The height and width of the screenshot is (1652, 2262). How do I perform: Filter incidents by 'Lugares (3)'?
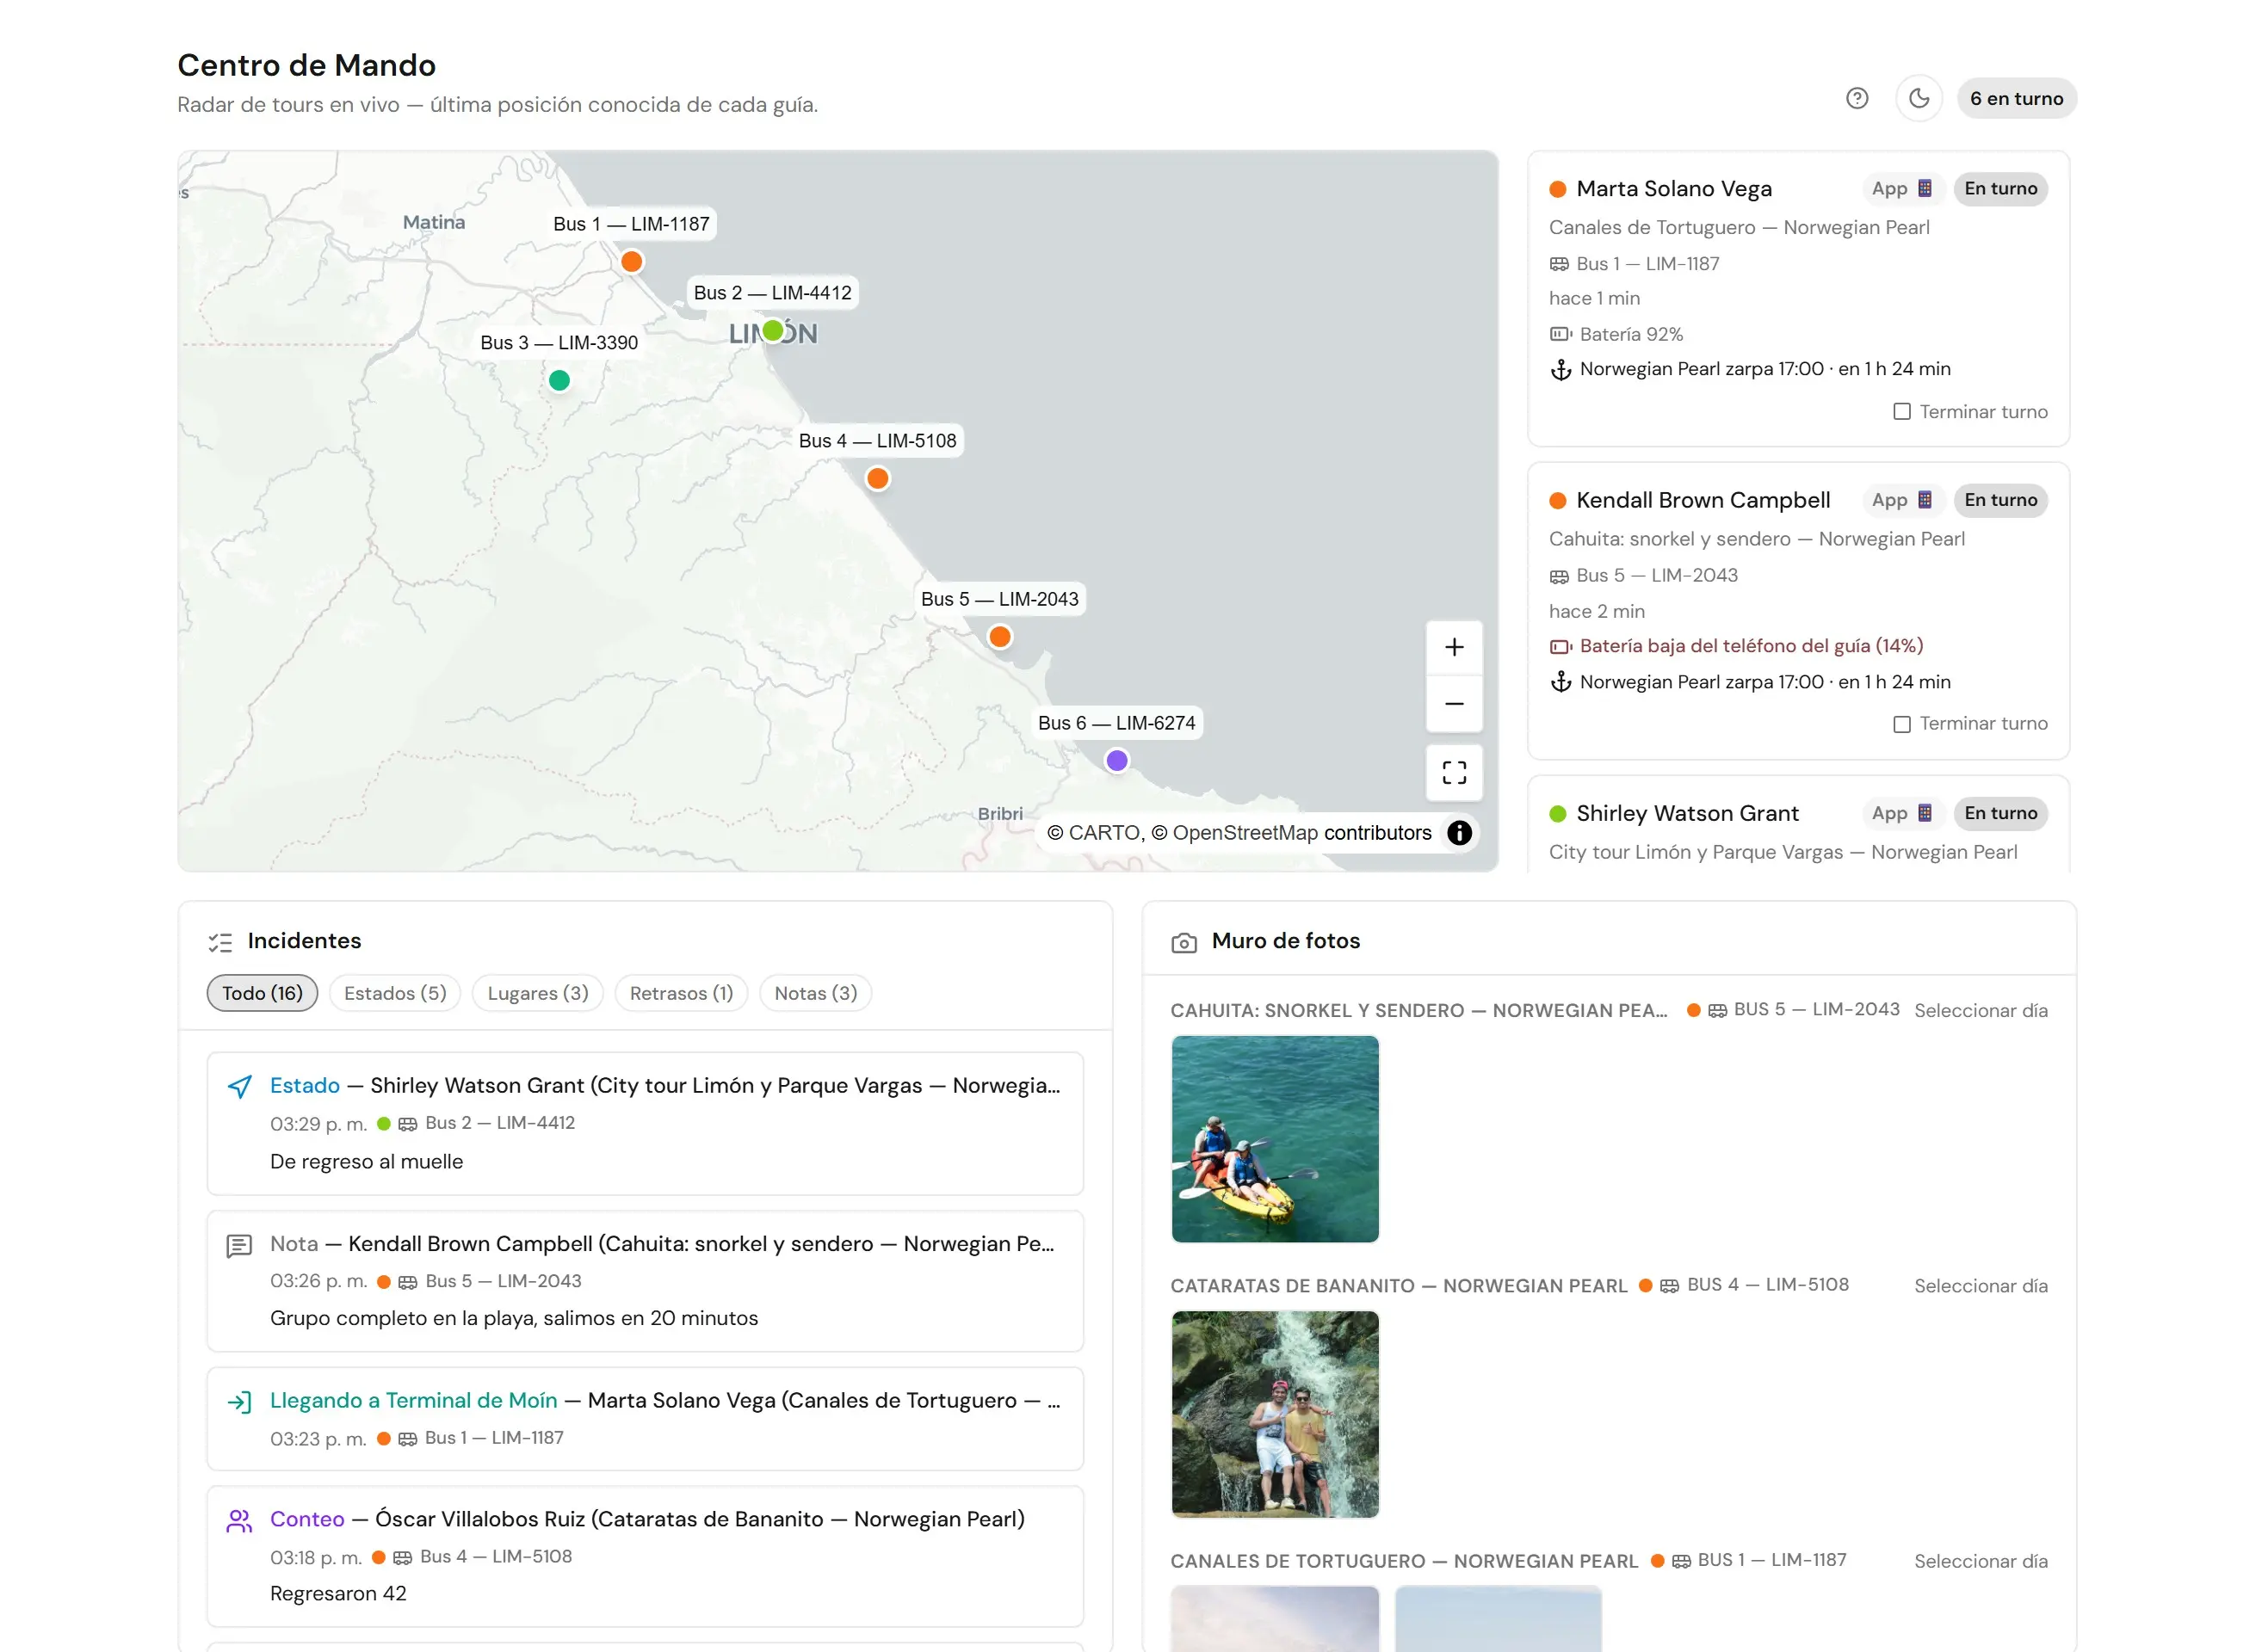[537, 993]
